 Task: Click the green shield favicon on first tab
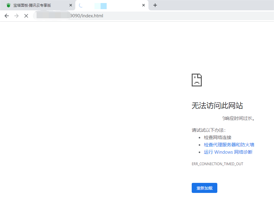tap(9, 5)
